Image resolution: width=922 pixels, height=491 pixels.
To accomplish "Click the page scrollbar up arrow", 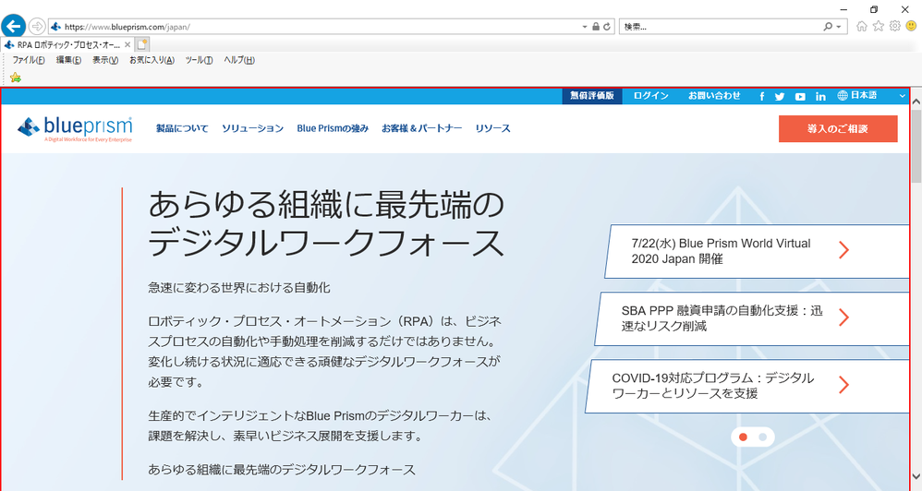I will 916,101.
